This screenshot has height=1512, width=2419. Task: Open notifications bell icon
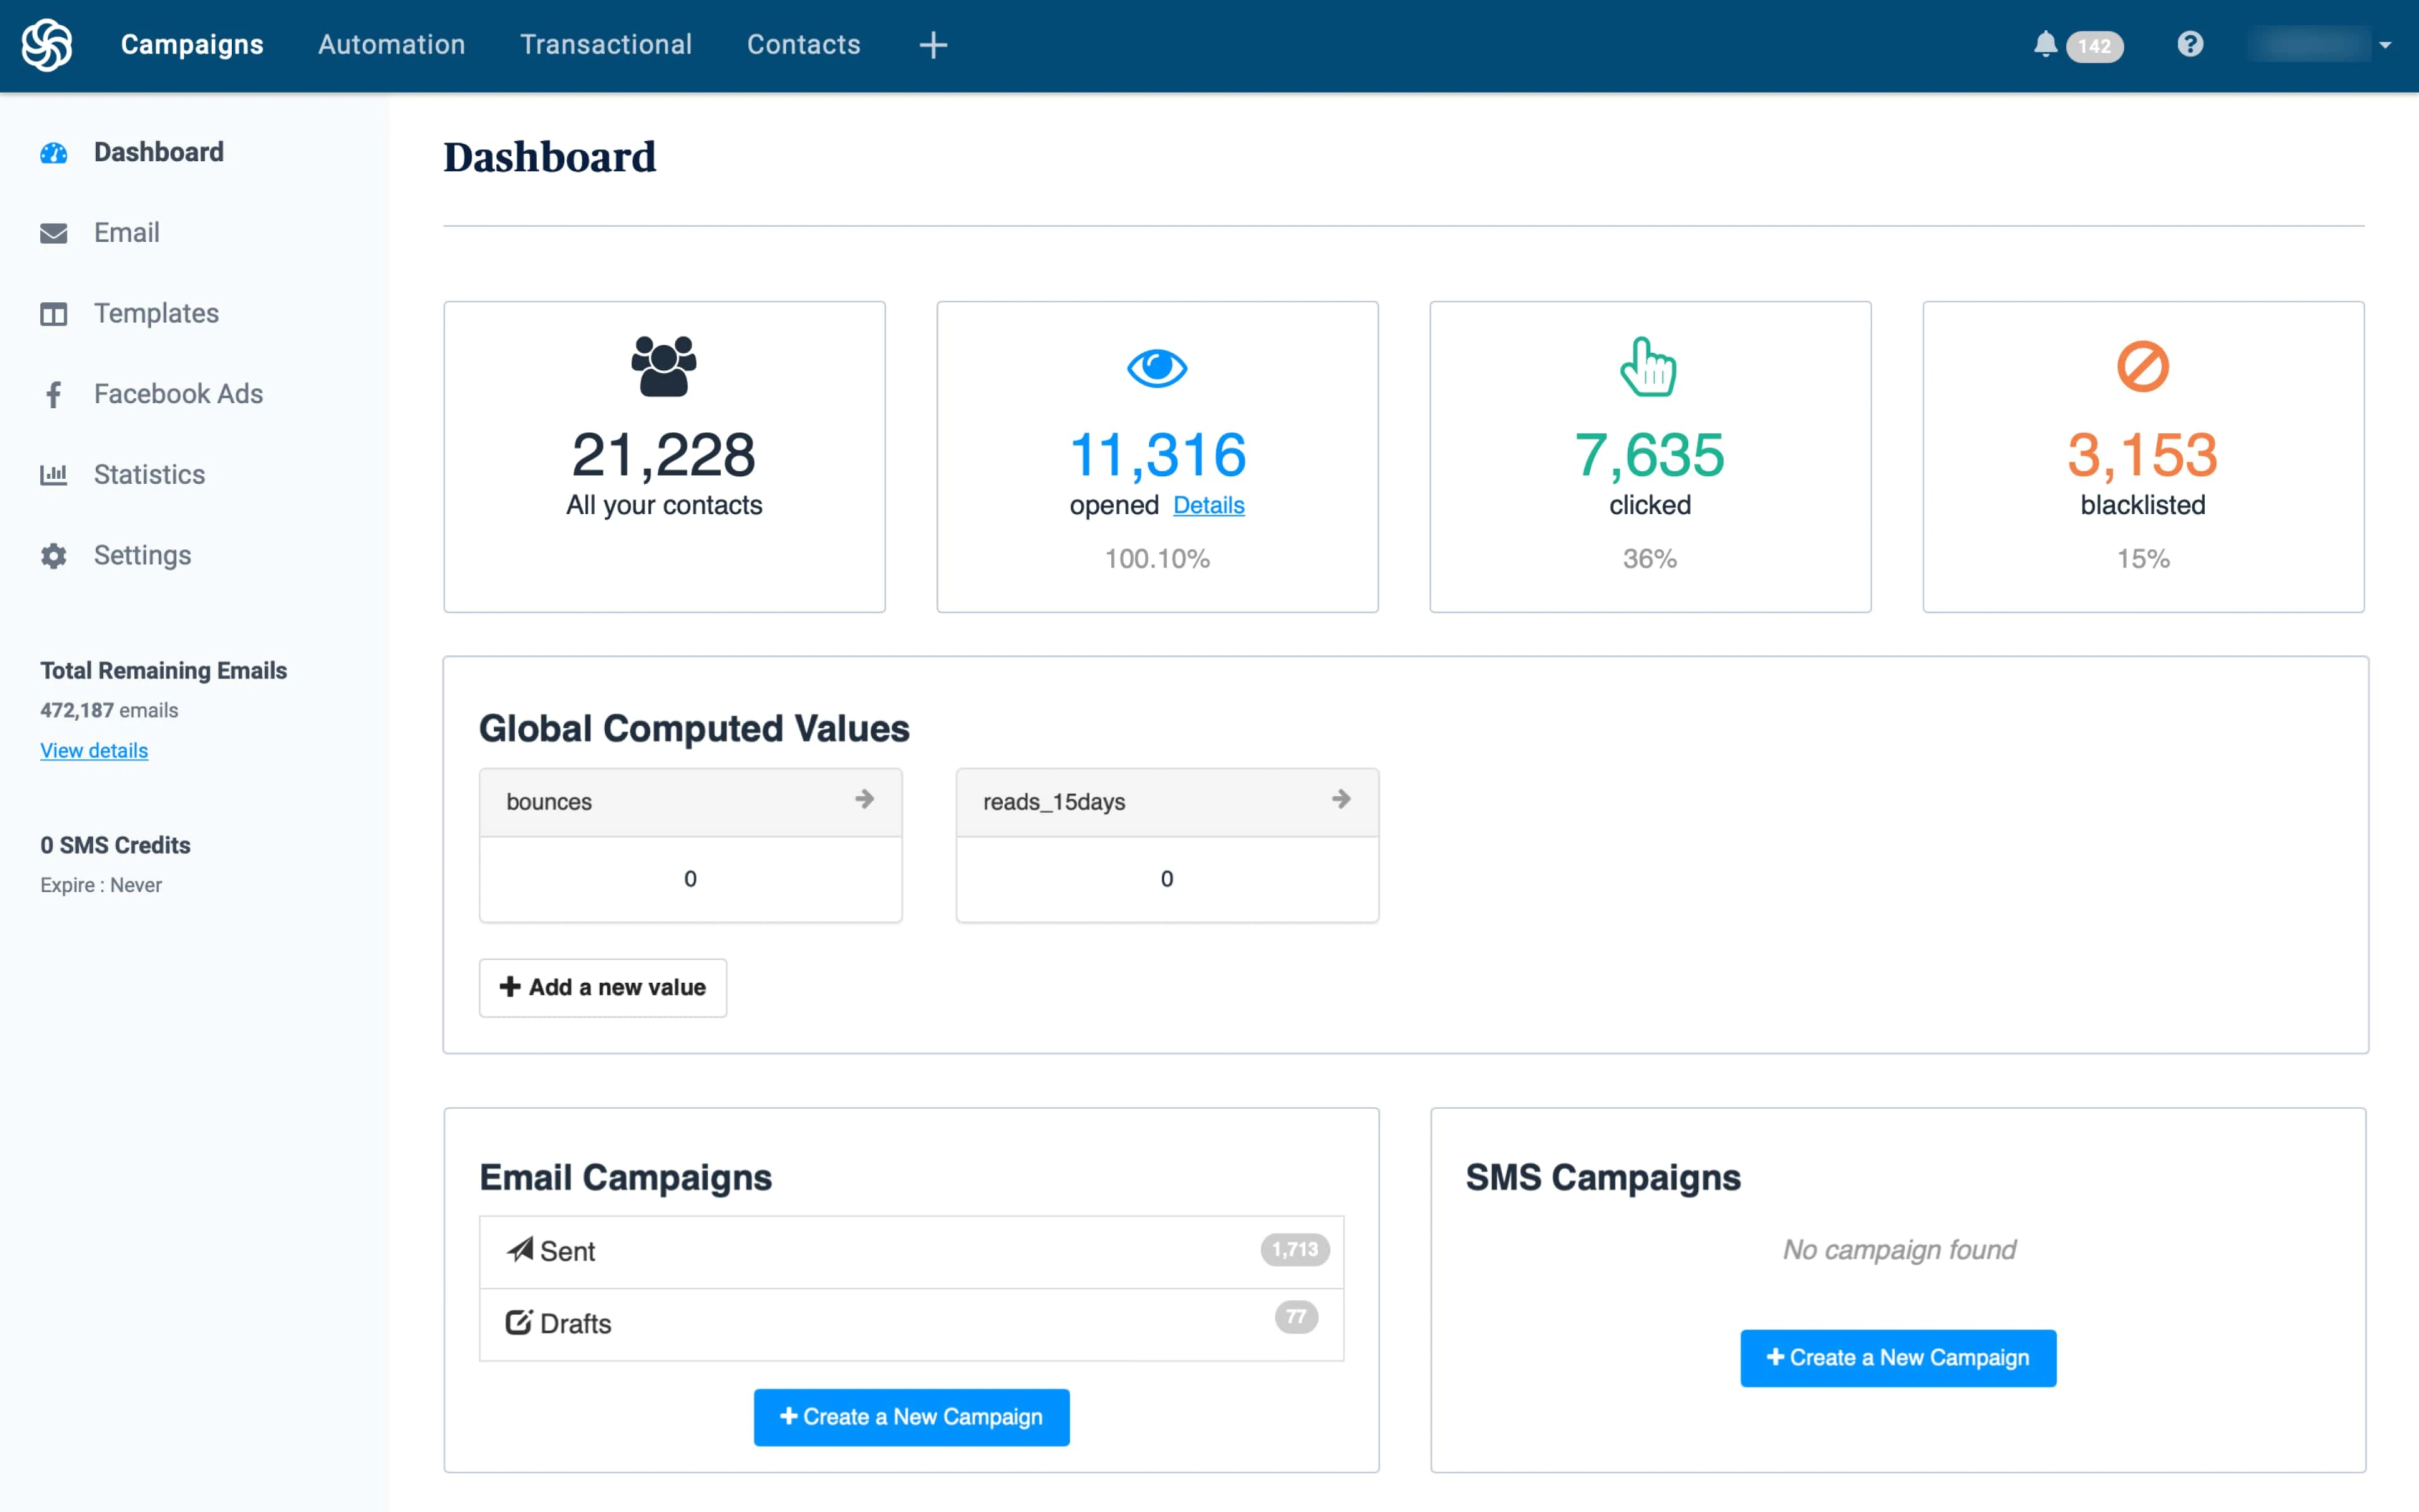(2044, 45)
